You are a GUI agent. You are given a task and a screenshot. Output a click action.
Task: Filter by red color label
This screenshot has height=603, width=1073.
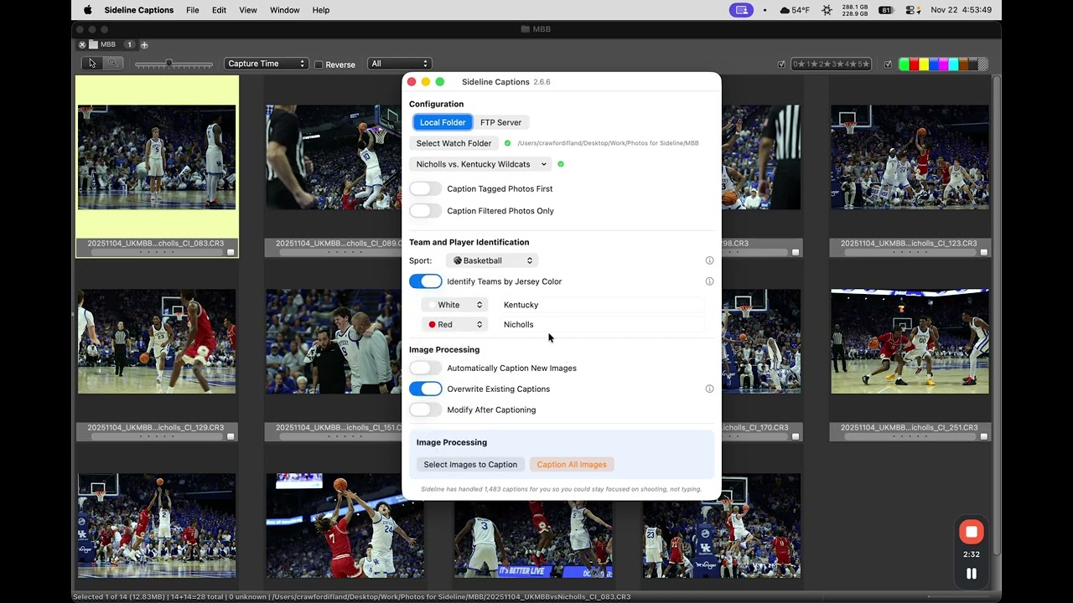(914, 64)
